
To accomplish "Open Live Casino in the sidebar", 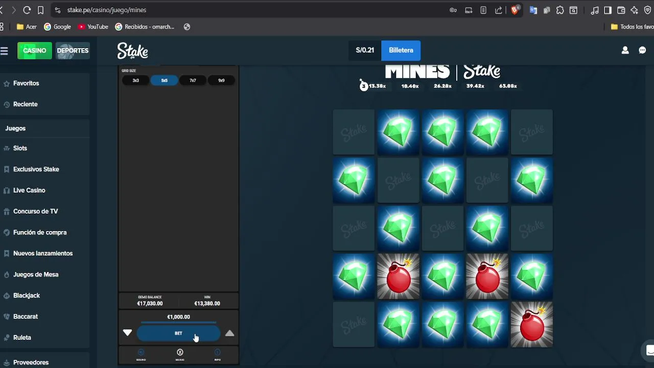I will click(29, 190).
